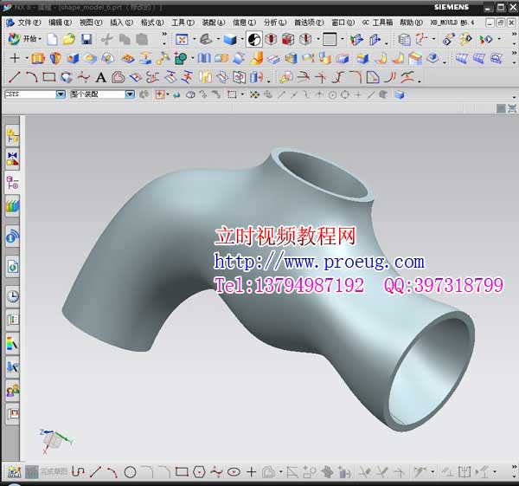Open the CSYS selection filter dropdown
The height and width of the screenshot is (486, 519).
tap(61, 94)
